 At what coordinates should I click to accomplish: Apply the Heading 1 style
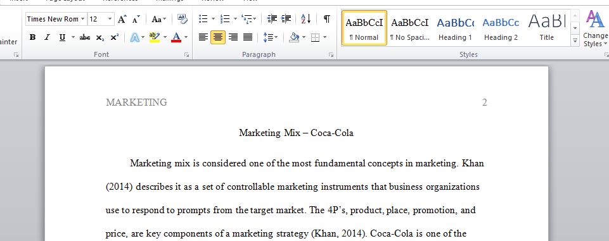[455, 28]
